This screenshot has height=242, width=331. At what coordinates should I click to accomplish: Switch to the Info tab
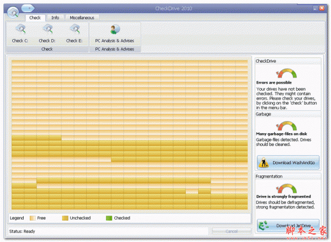click(55, 18)
